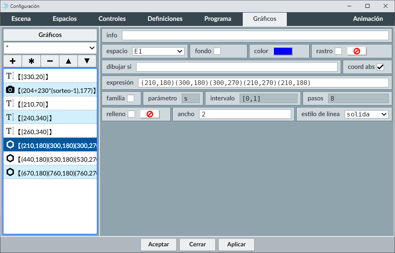
Task: Open the estilo de línea dropdown
Action: pos(366,114)
